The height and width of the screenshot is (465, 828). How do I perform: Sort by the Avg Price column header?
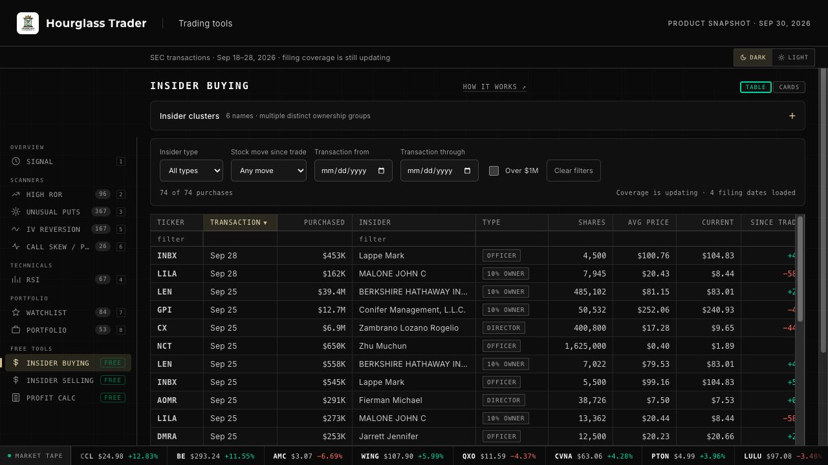coord(644,222)
